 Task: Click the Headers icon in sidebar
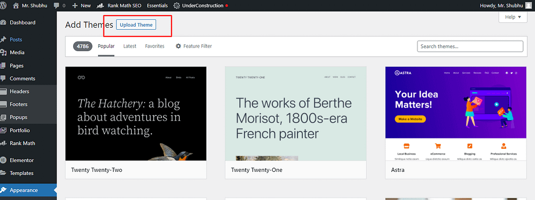[4, 91]
